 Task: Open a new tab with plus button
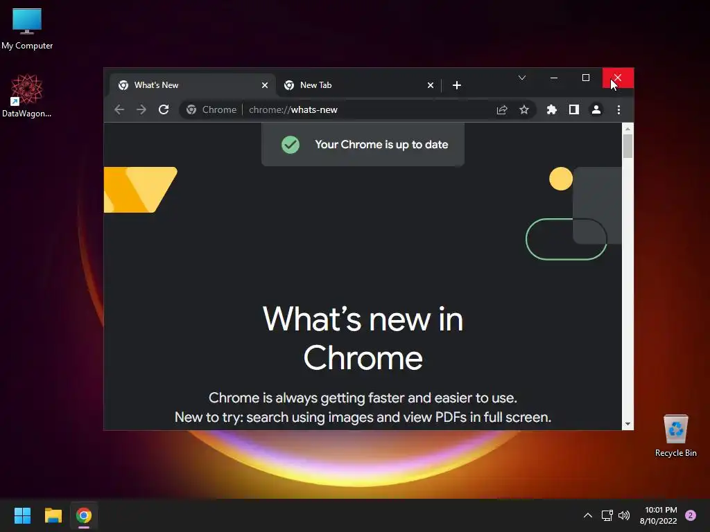click(456, 85)
